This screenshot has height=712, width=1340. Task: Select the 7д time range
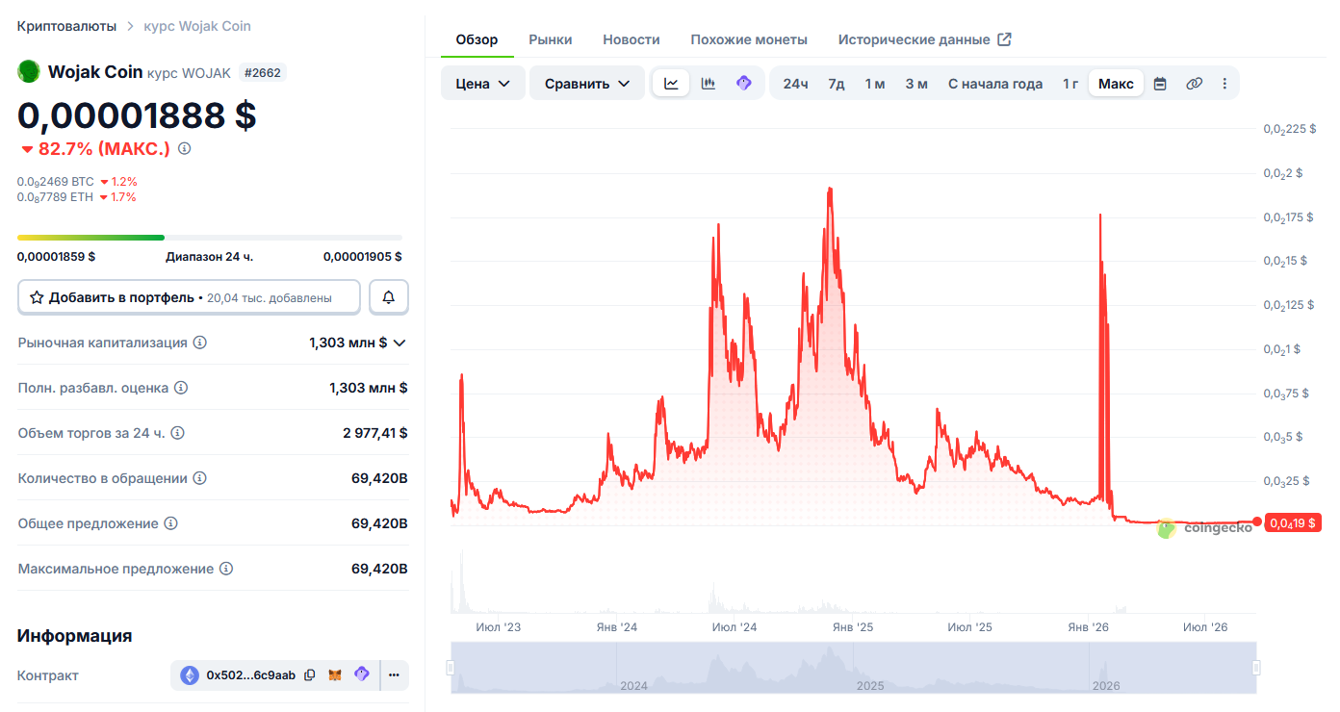837,84
